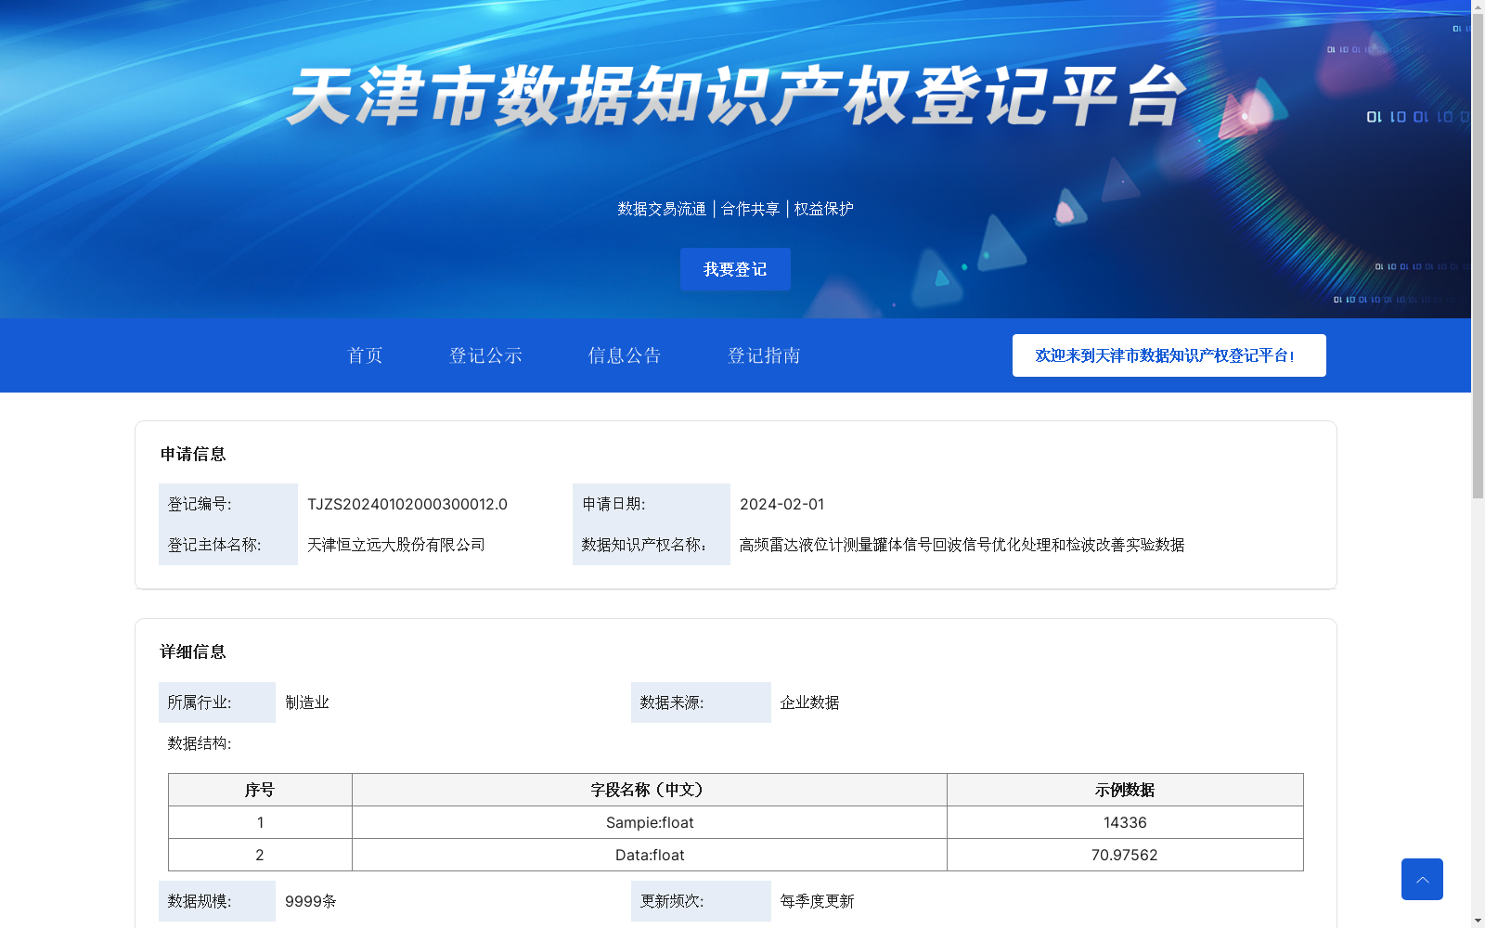Click the company name 天津恒立远大股份有限公司
Screen dimensions: 1485x928
[x=396, y=545]
